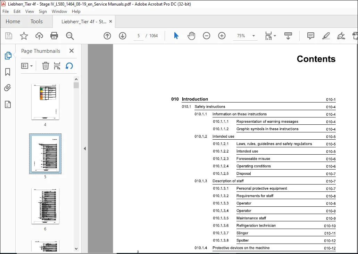Select the page 5 thumbnail
Image resolution: width=358 pixels, height=254 pixels.
point(45,154)
